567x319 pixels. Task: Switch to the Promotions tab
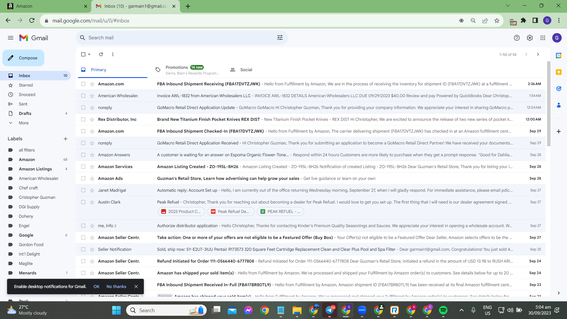[188, 70]
